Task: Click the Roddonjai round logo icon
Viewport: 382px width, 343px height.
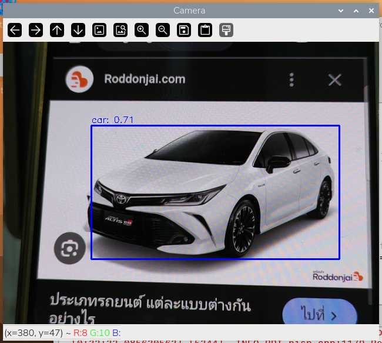Action: pyautogui.click(x=79, y=79)
